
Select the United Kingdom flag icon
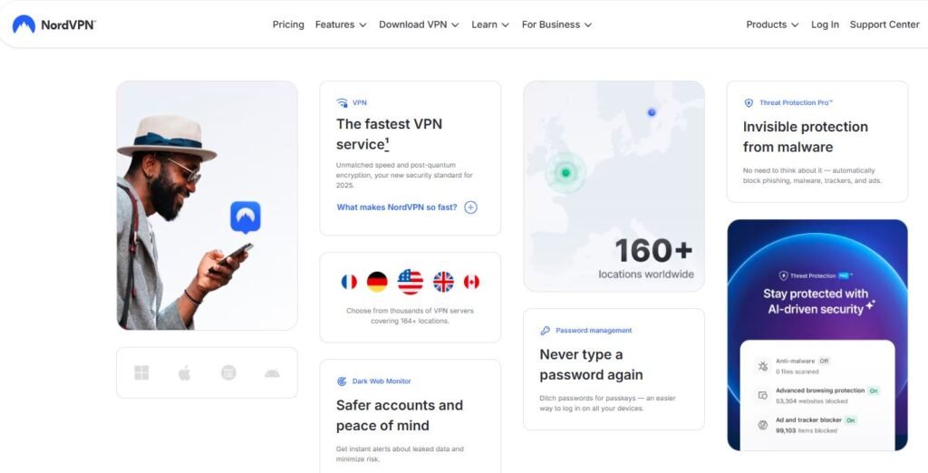(x=443, y=282)
